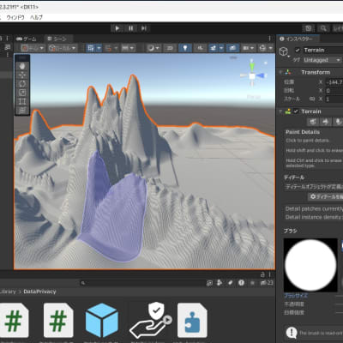Open the undo history button in the toolbar
Image resolution: width=343 pixels, height=343 pixels.
[x=309, y=28]
